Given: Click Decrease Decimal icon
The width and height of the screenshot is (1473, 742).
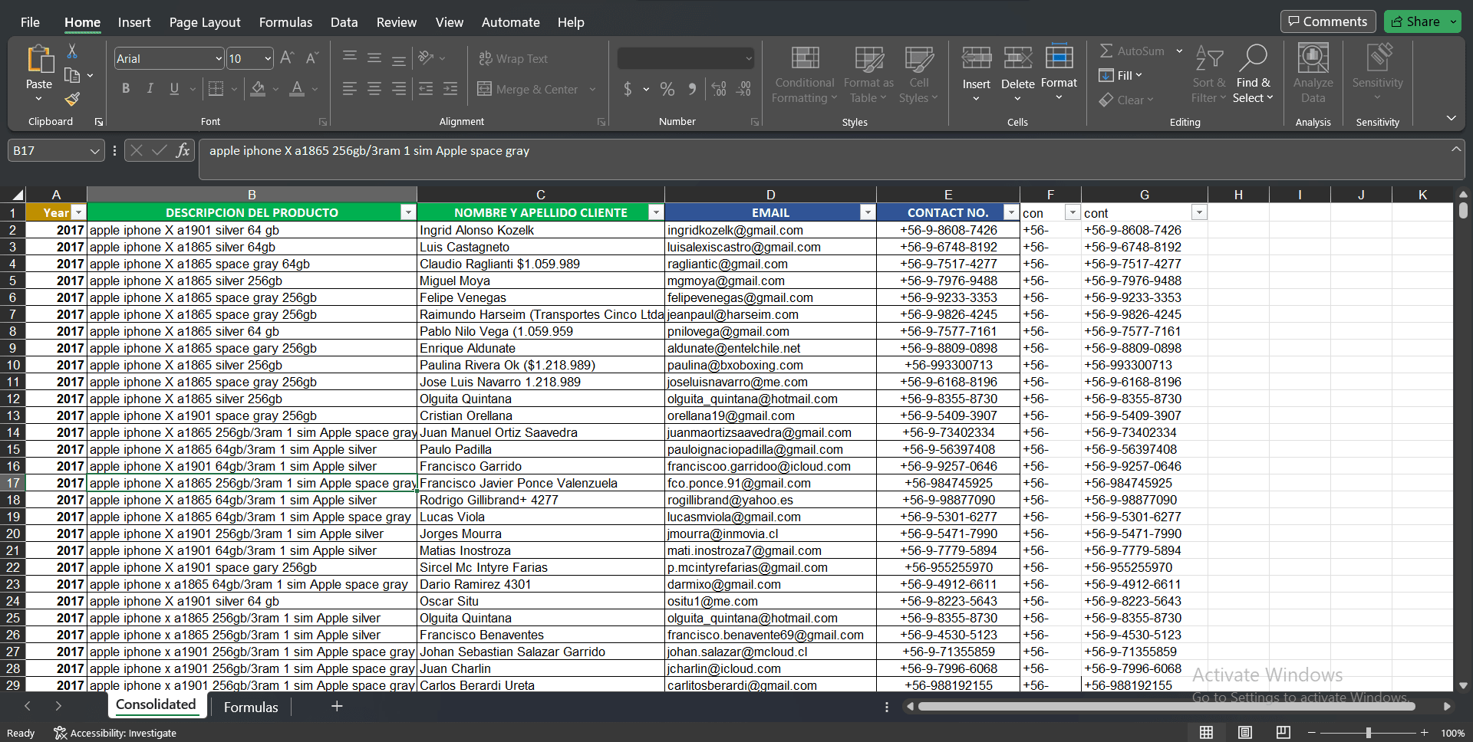Looking at the screenshot, I should point(743,89).
